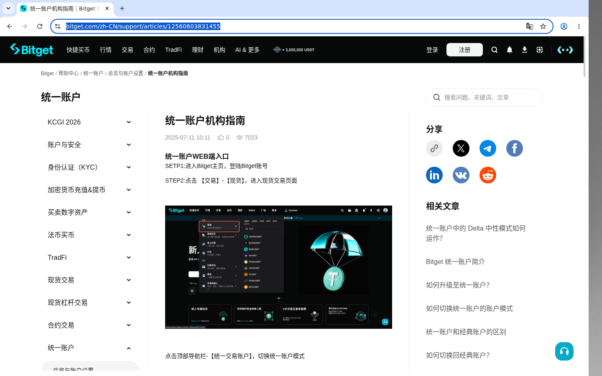Click the page vertical scrollbar
Screen dimensions: 602x376
click(584, 56)
